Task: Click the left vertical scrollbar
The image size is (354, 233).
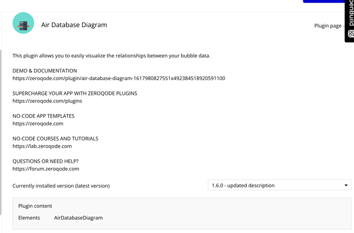Action: coord(1,132)
